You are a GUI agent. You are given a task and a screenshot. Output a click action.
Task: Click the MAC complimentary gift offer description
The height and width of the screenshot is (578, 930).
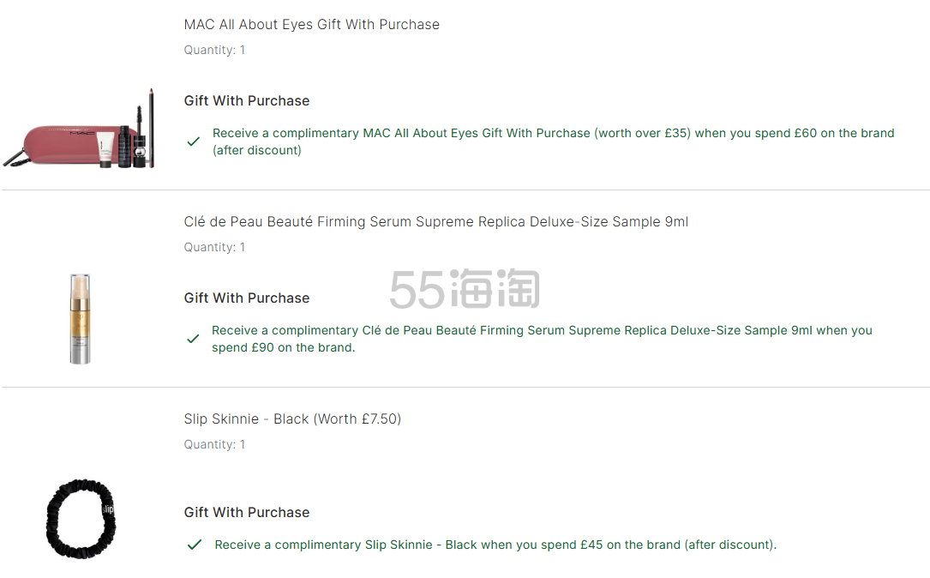[x=553, y=141]
